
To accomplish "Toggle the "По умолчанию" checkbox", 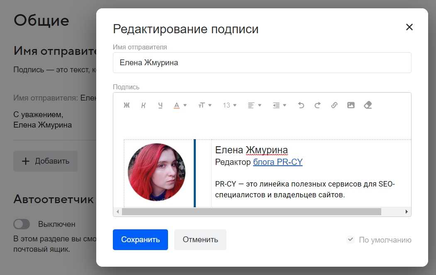I will pos(351,240).
